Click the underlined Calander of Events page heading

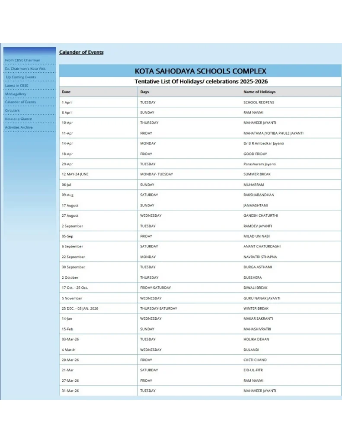(81, 52)
